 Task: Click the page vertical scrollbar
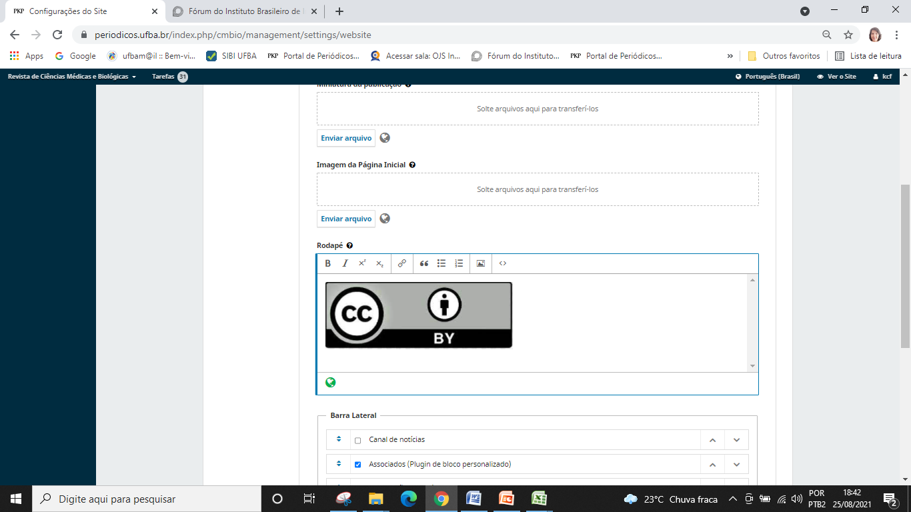click(905, 267)
